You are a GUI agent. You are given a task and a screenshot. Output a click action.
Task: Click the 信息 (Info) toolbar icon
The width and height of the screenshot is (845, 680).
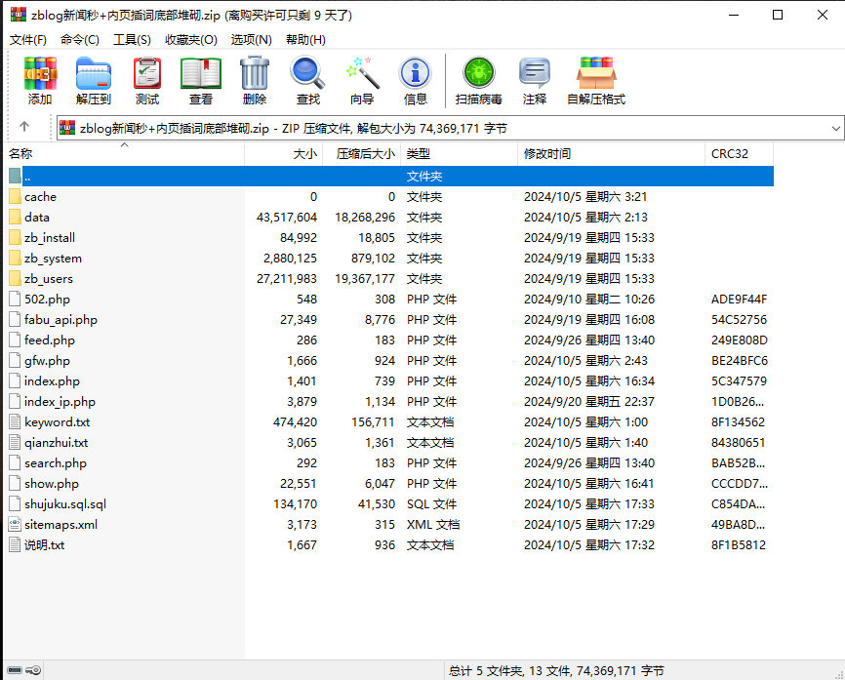click(x=415, y=73)
